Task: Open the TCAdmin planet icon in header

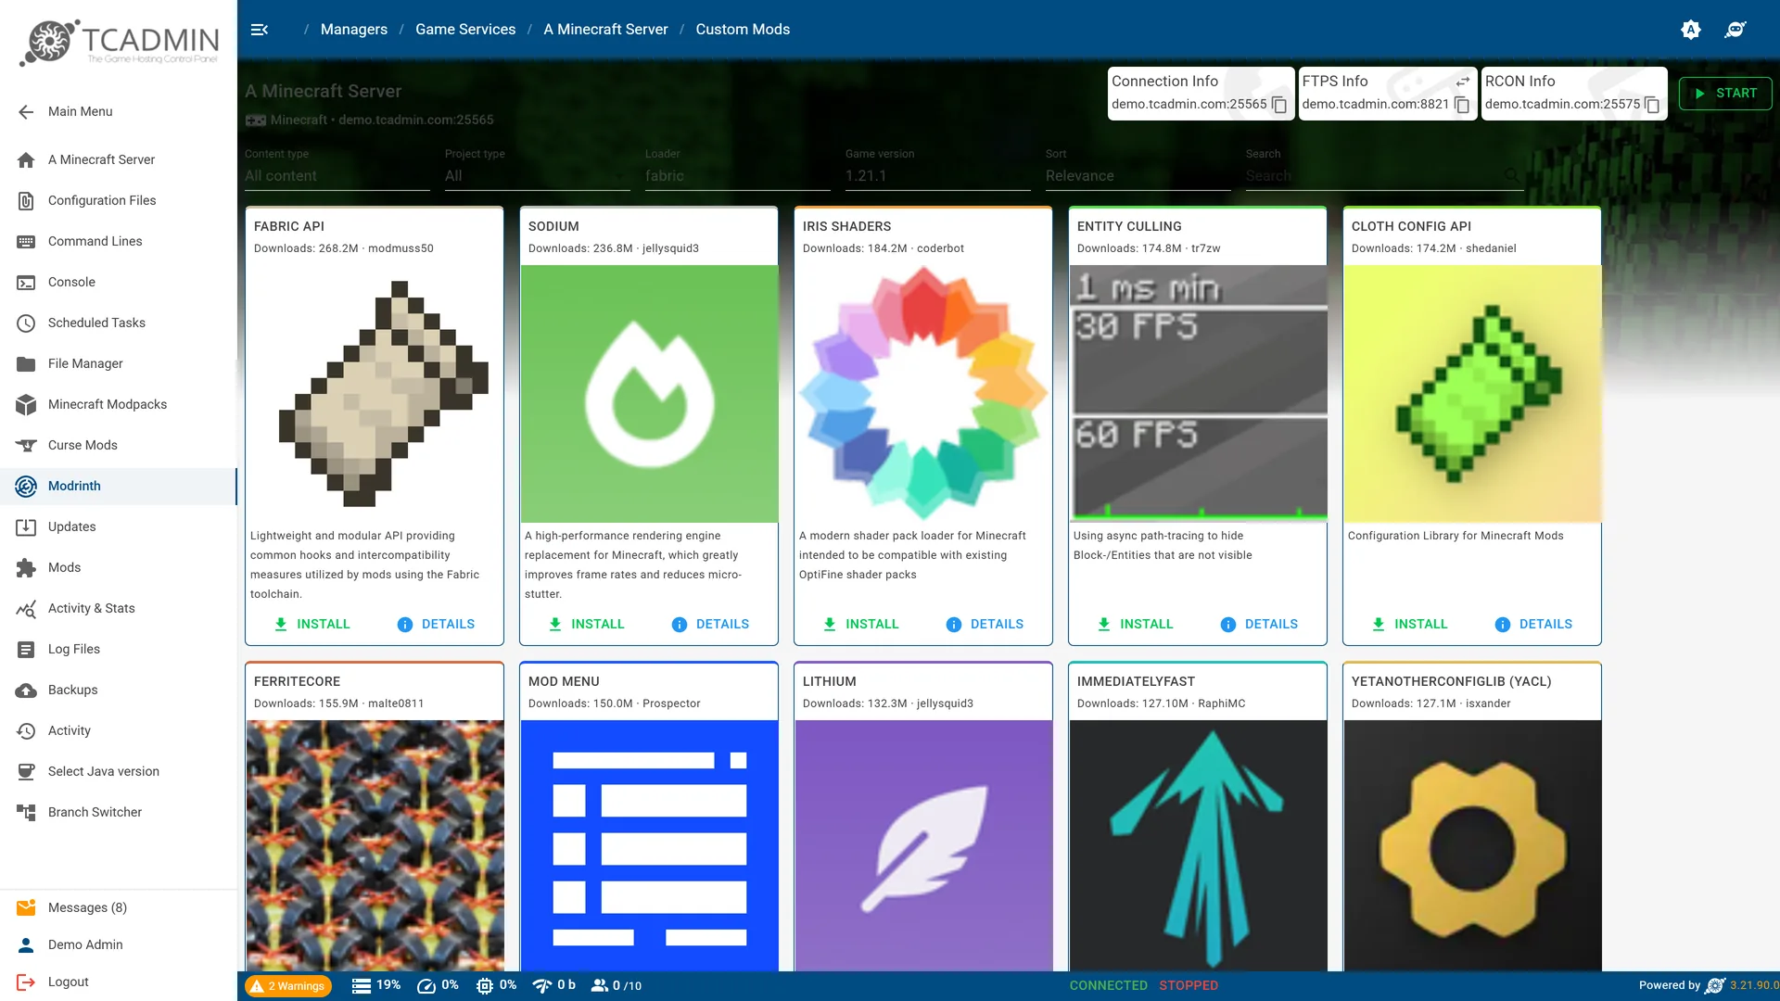Action: pos(1735,30)
